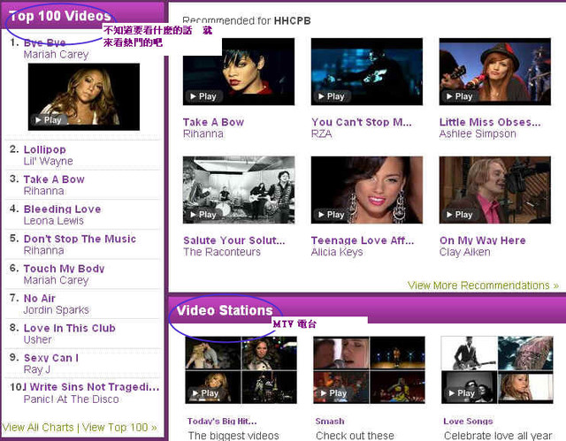This screenshot has height=441, width=566.
Task: Open Smash station title
Action: click(x=330, y=421)
